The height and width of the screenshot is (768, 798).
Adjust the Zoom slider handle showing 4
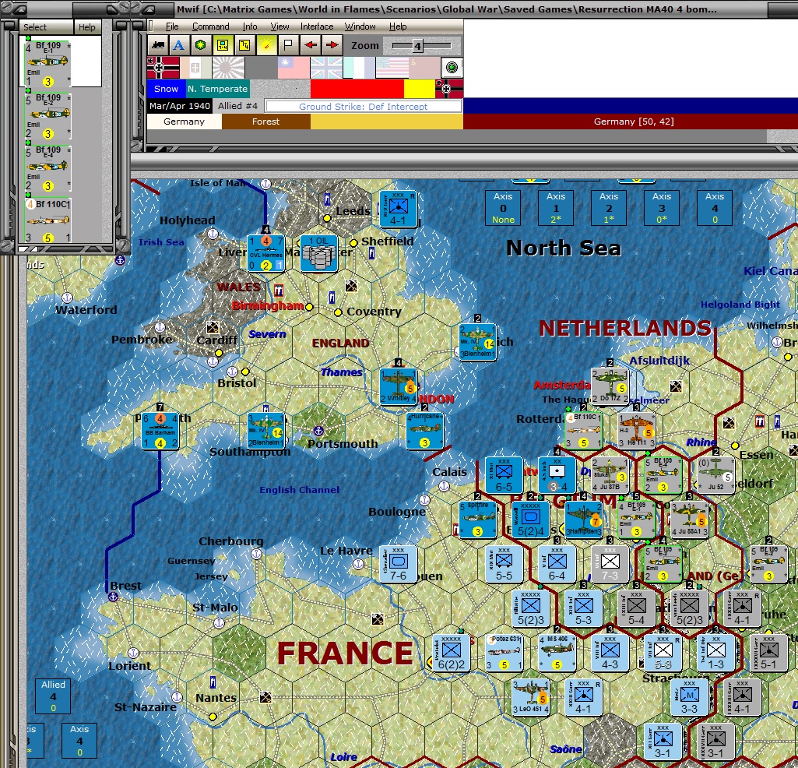point(417,46)
